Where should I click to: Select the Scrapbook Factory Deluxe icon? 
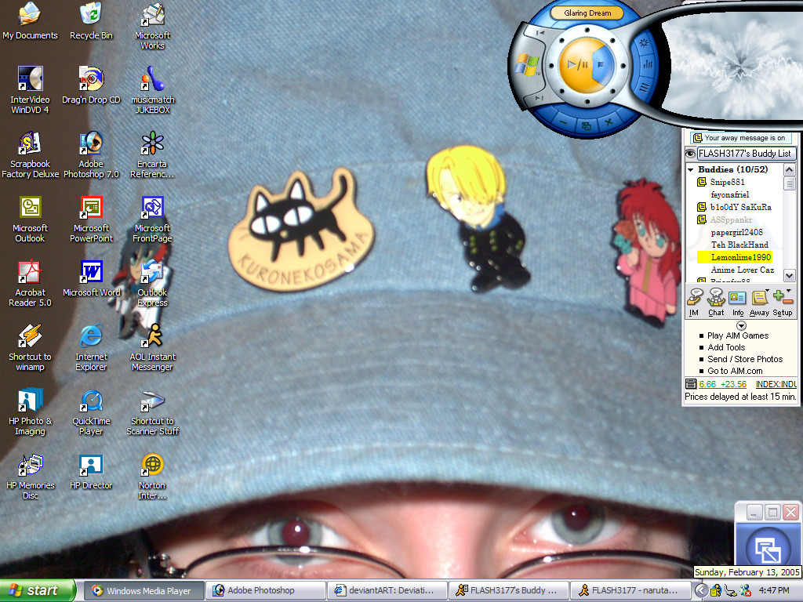30,155
